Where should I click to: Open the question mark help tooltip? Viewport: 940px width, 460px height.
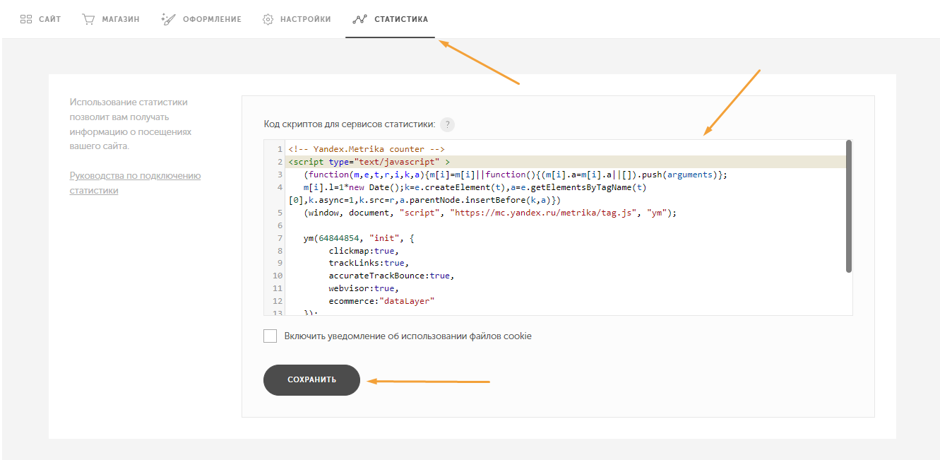(x=447, y=124)
